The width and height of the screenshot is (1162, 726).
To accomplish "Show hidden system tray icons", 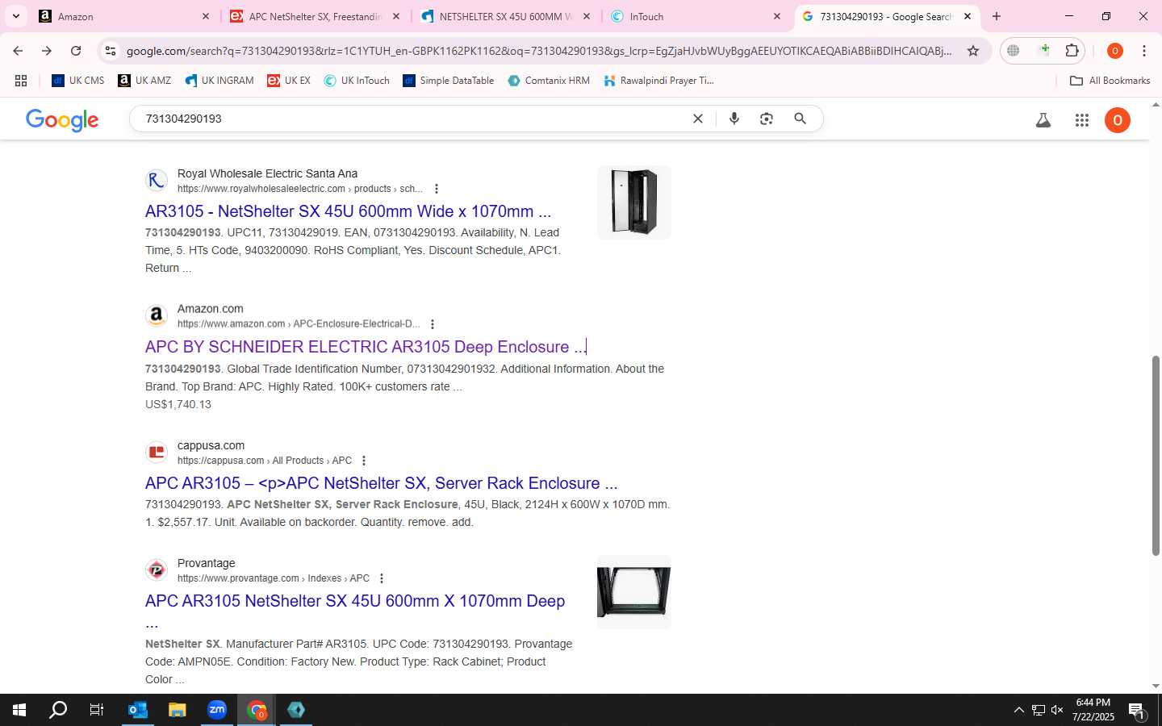I will (x=1018, y=710).
